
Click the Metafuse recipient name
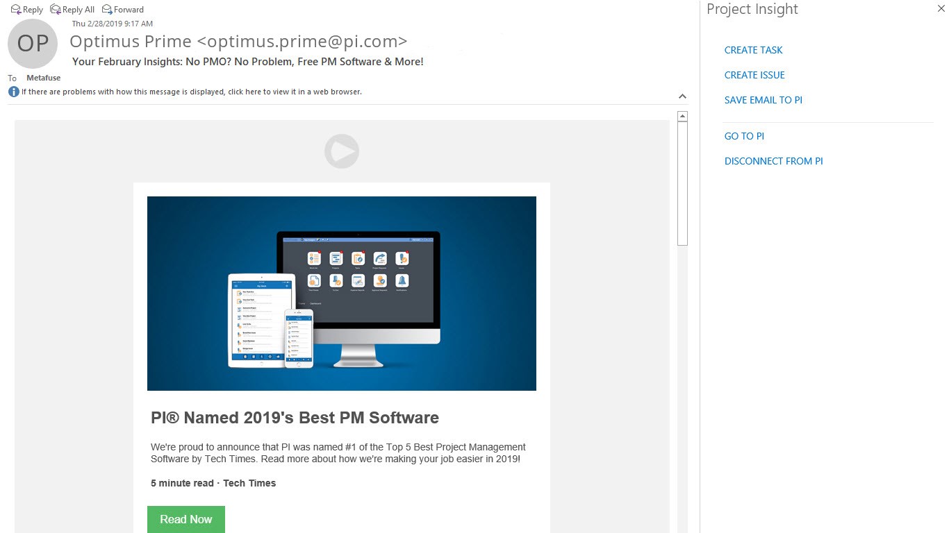(43, 78)
